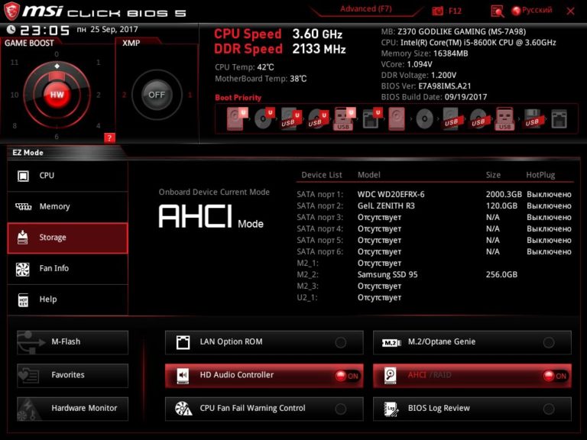The height and width of the screenshot is (440, 587).
Task: Toggle the Game Boost HW knob
Action: tap(57, 95)
